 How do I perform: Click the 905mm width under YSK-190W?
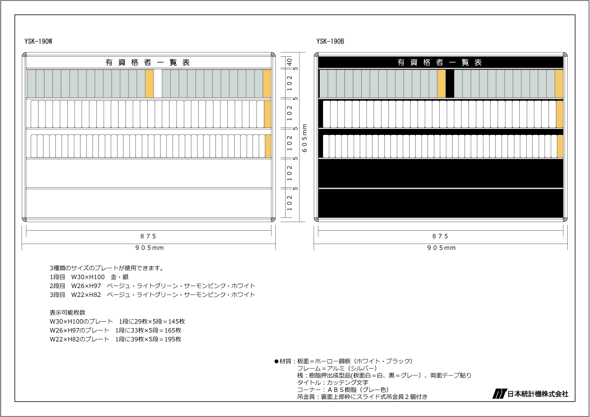(149, 248)
